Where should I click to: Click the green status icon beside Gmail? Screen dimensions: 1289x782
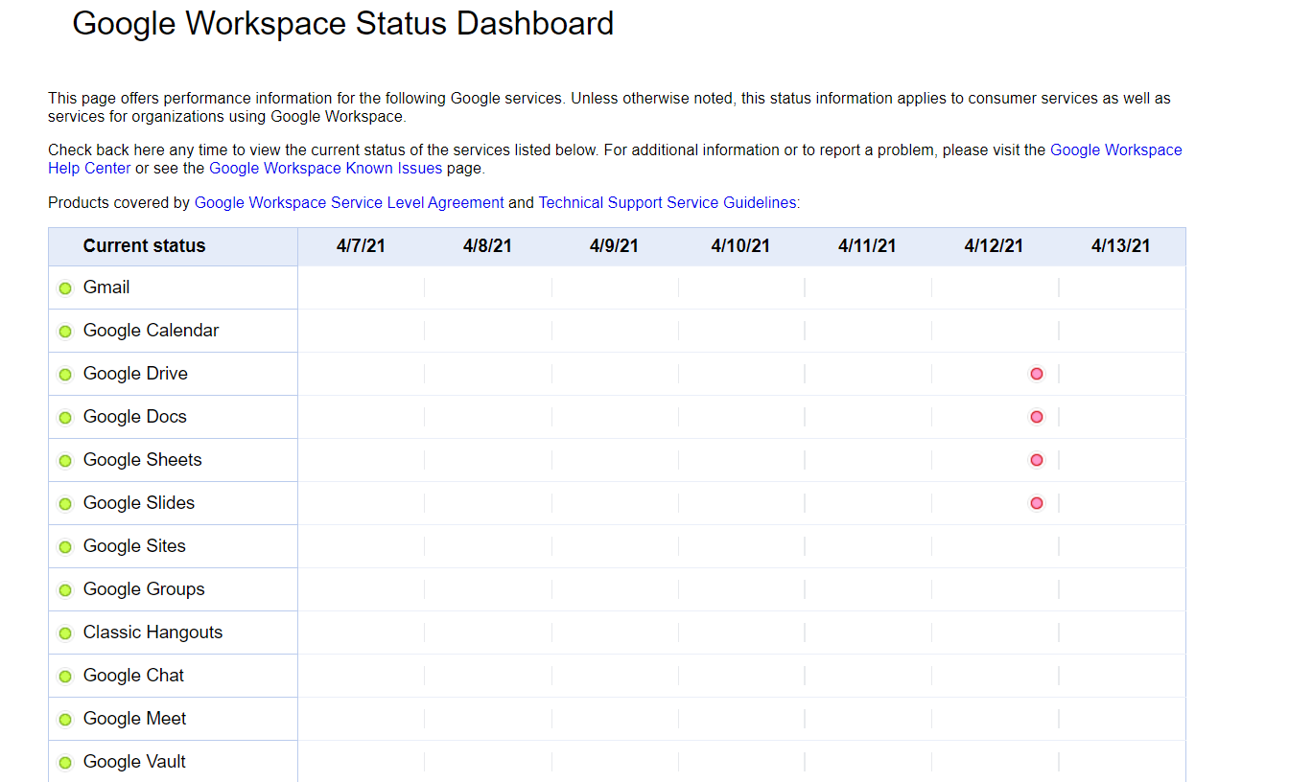[65, 288]
